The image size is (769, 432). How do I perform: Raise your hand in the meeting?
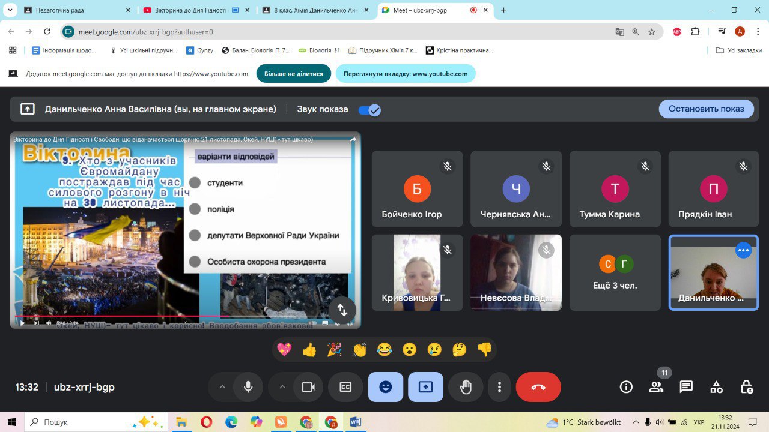click(x=466, y=387)
